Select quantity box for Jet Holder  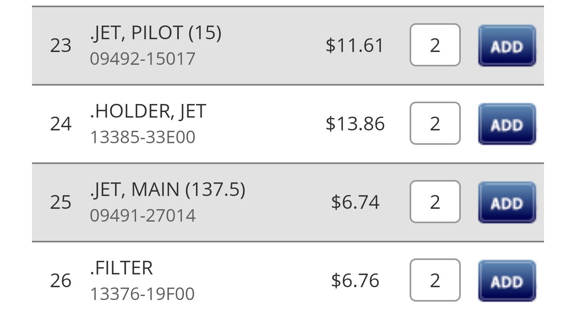pyautogui.click(x=435, y=124)
